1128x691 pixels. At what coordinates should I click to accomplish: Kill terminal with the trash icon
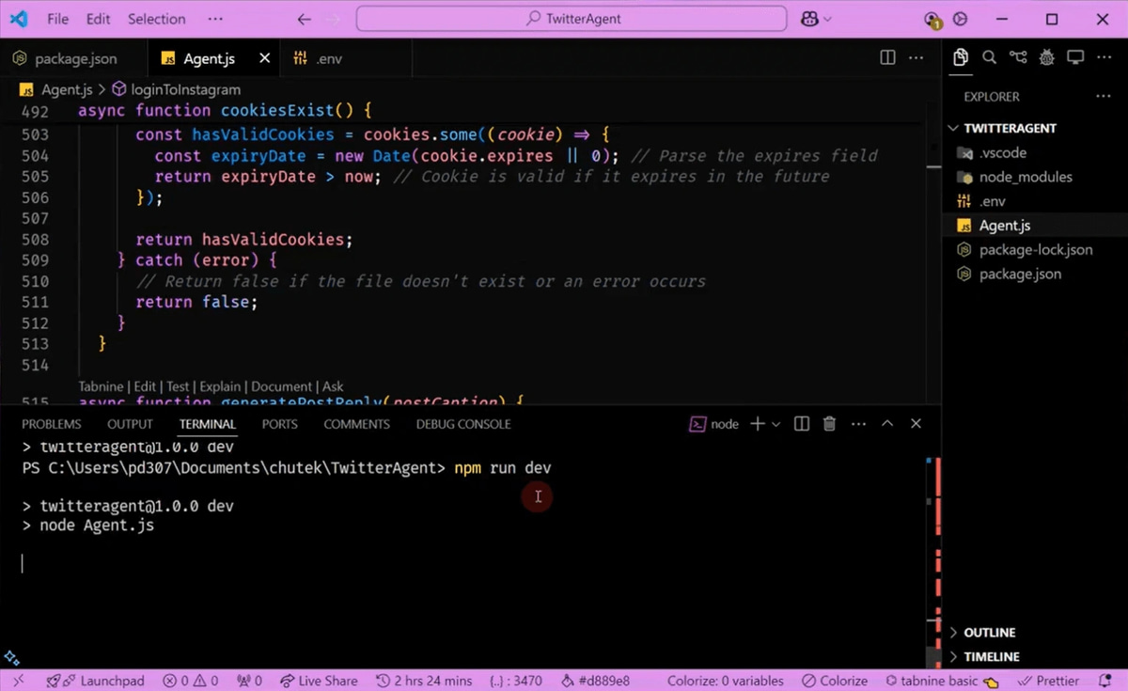pos(829,424)
